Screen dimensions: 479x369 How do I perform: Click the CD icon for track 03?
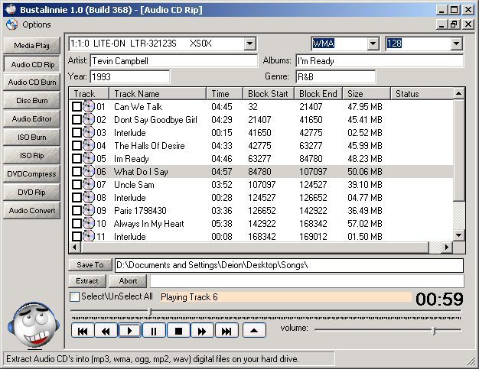coord(89,133)
